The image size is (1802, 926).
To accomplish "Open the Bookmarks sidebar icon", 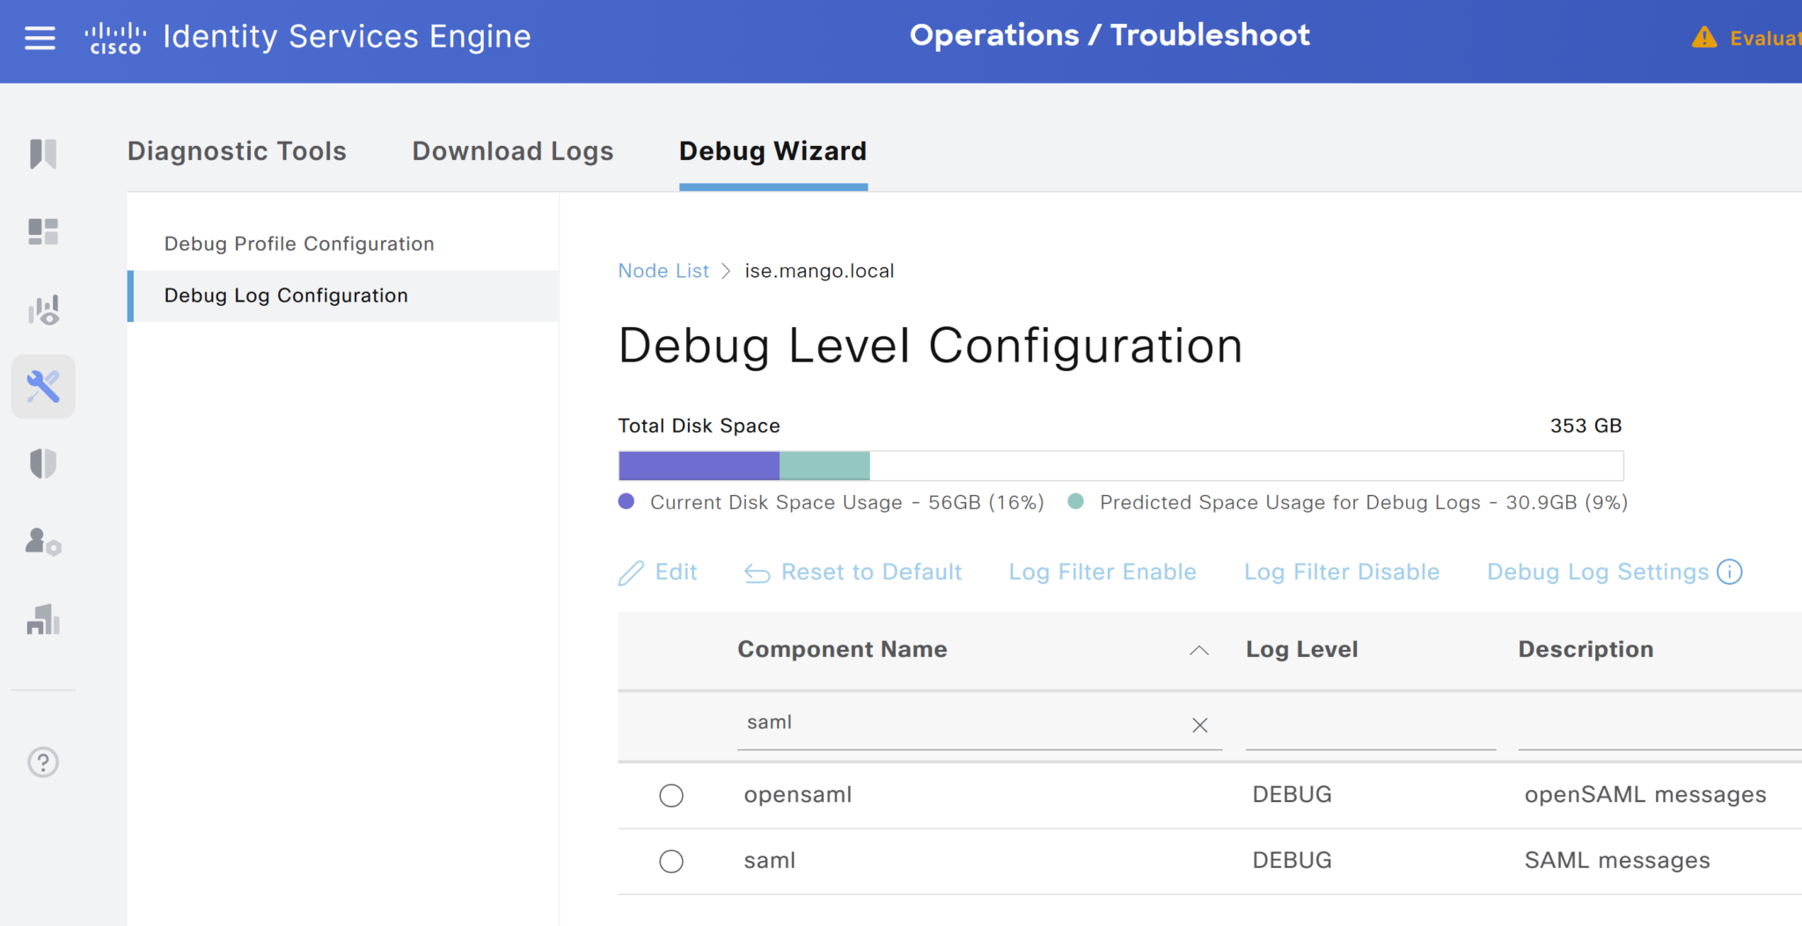I will click(43, 154).
